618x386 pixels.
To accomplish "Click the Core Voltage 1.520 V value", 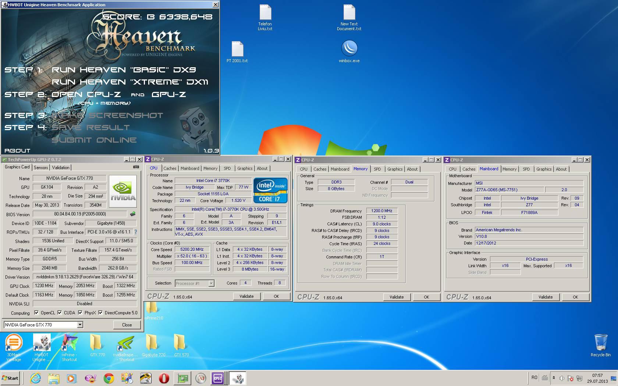I will click(x=238, y=201).
